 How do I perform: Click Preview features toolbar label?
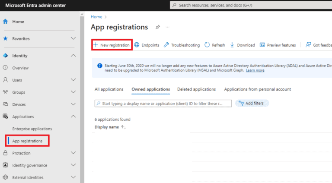(281, 45)
